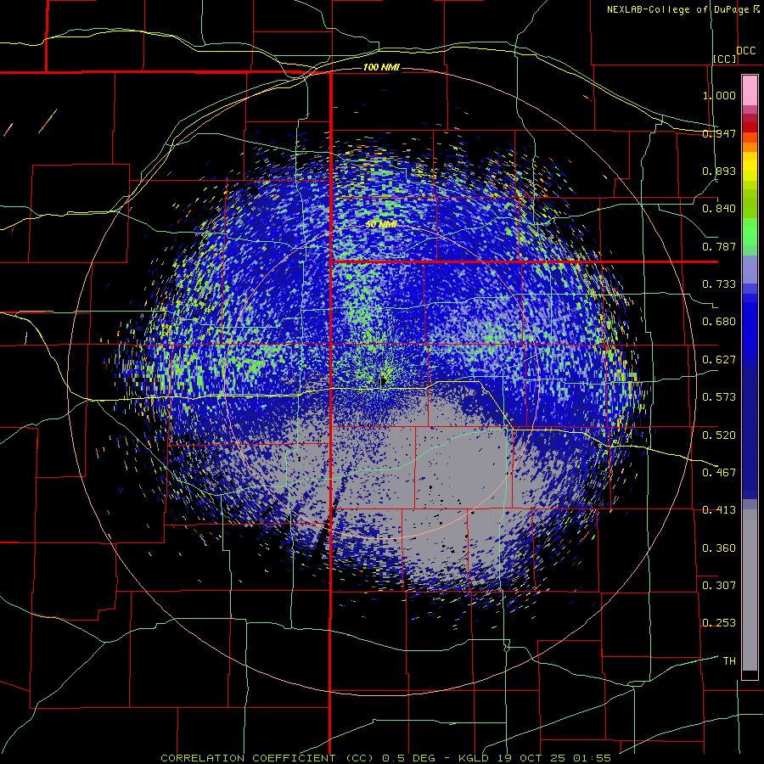Select the 0.573 scale value

pos(719,397)
